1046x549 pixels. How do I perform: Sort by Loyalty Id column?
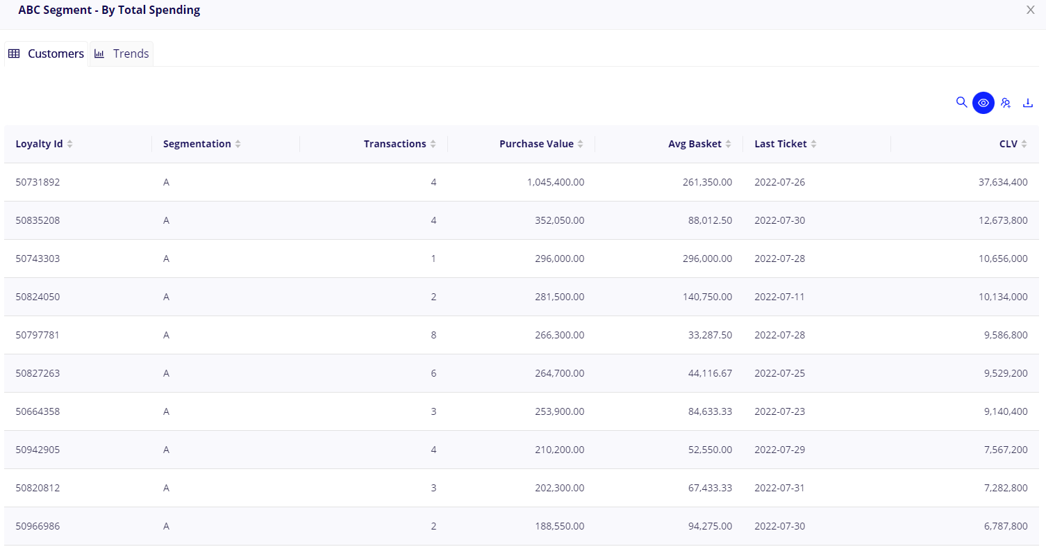pos(44,144)
